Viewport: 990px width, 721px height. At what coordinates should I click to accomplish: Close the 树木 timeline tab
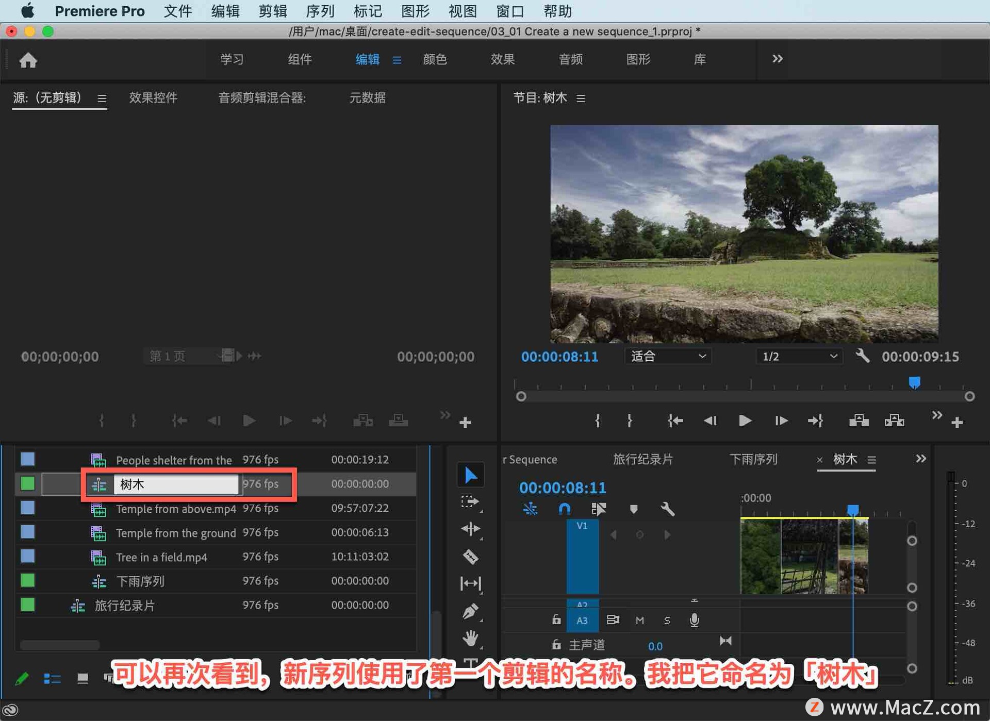point(819,460)
